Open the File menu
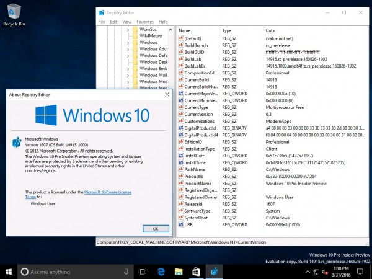 (x=102, y=22)
